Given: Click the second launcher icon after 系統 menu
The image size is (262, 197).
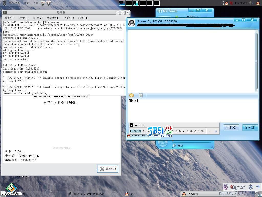Looking at the screenshot, I should point(48,3).
